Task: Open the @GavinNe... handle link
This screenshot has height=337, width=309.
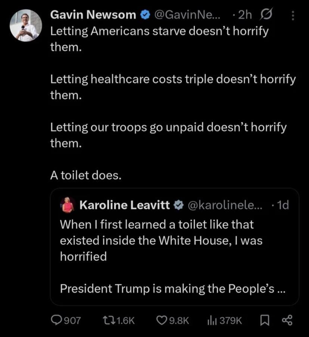Action: coord(187,15)
